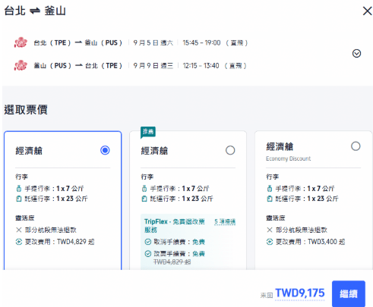Click the China Airlines logo on outbound flight
The width and height of the screenshot is (373, 307).
click(x=21, y=42)
